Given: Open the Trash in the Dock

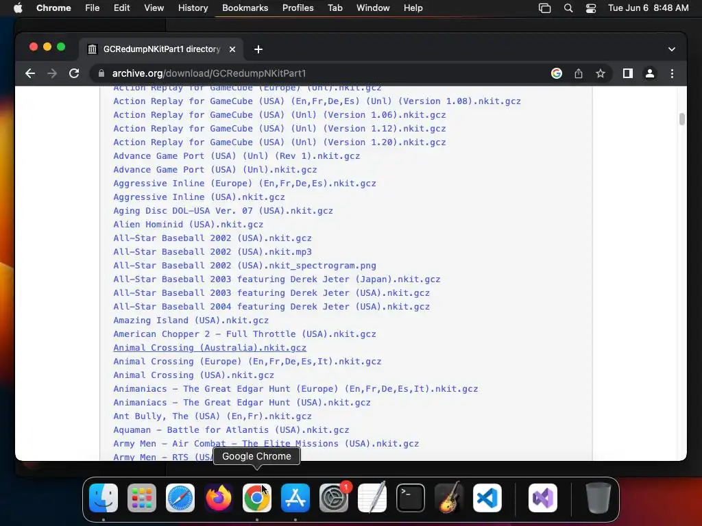Looking at the screenshot, I should click(598, 498).
